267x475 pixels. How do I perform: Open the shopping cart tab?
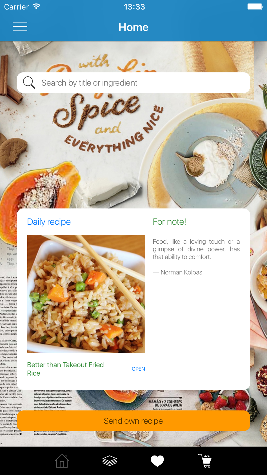coord(205,461)
